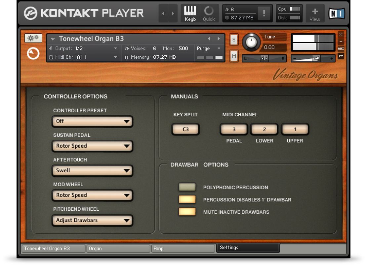The image size is (367, 266).
Task: Disable Percussion Disables 1' Drawbar toggle
Action: [187, 199]
